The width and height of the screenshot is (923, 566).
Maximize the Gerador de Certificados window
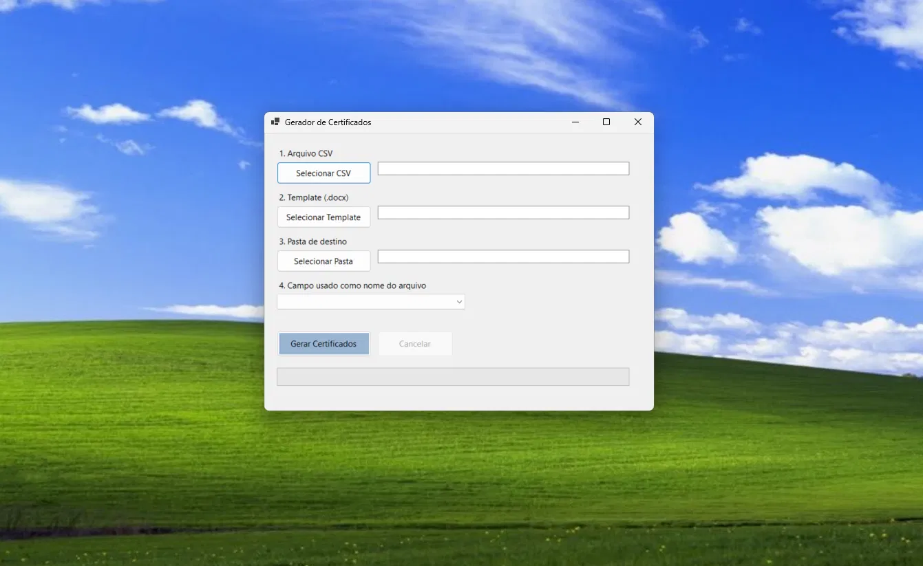pos(606,122)
